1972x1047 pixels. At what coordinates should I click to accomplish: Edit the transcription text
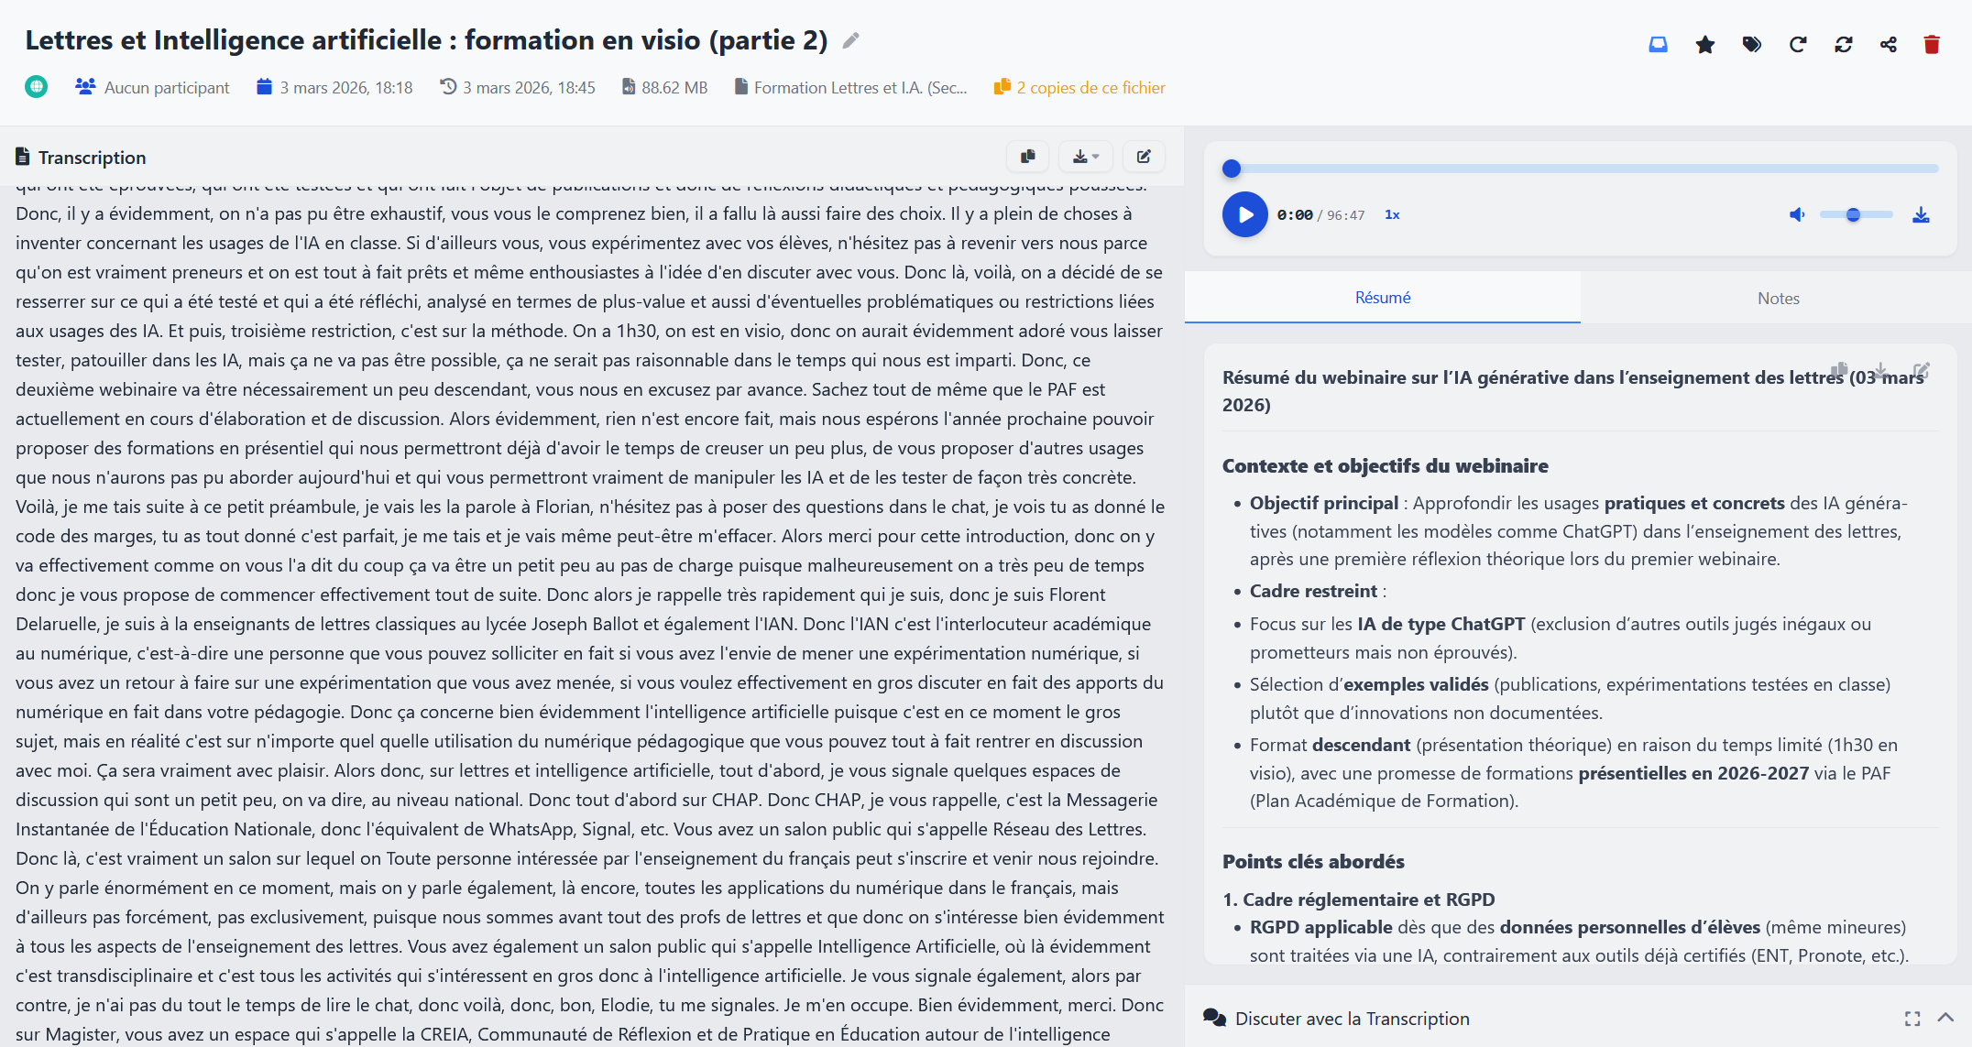click(x=1144, y=157)
